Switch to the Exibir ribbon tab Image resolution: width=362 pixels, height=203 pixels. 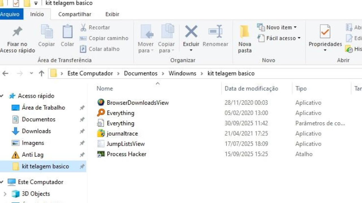point(112,14)
